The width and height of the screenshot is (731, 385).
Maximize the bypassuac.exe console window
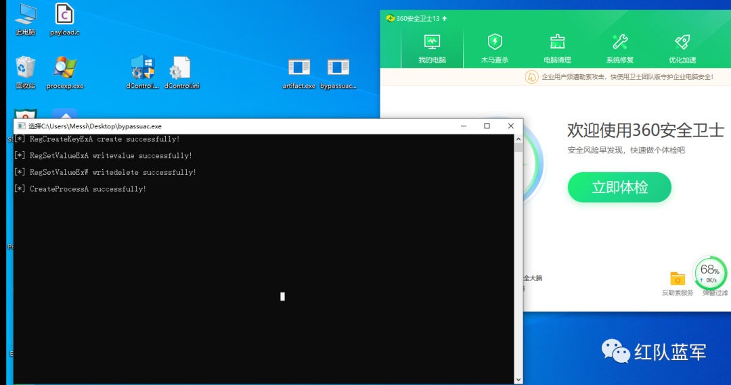click(x=487, y=126)
